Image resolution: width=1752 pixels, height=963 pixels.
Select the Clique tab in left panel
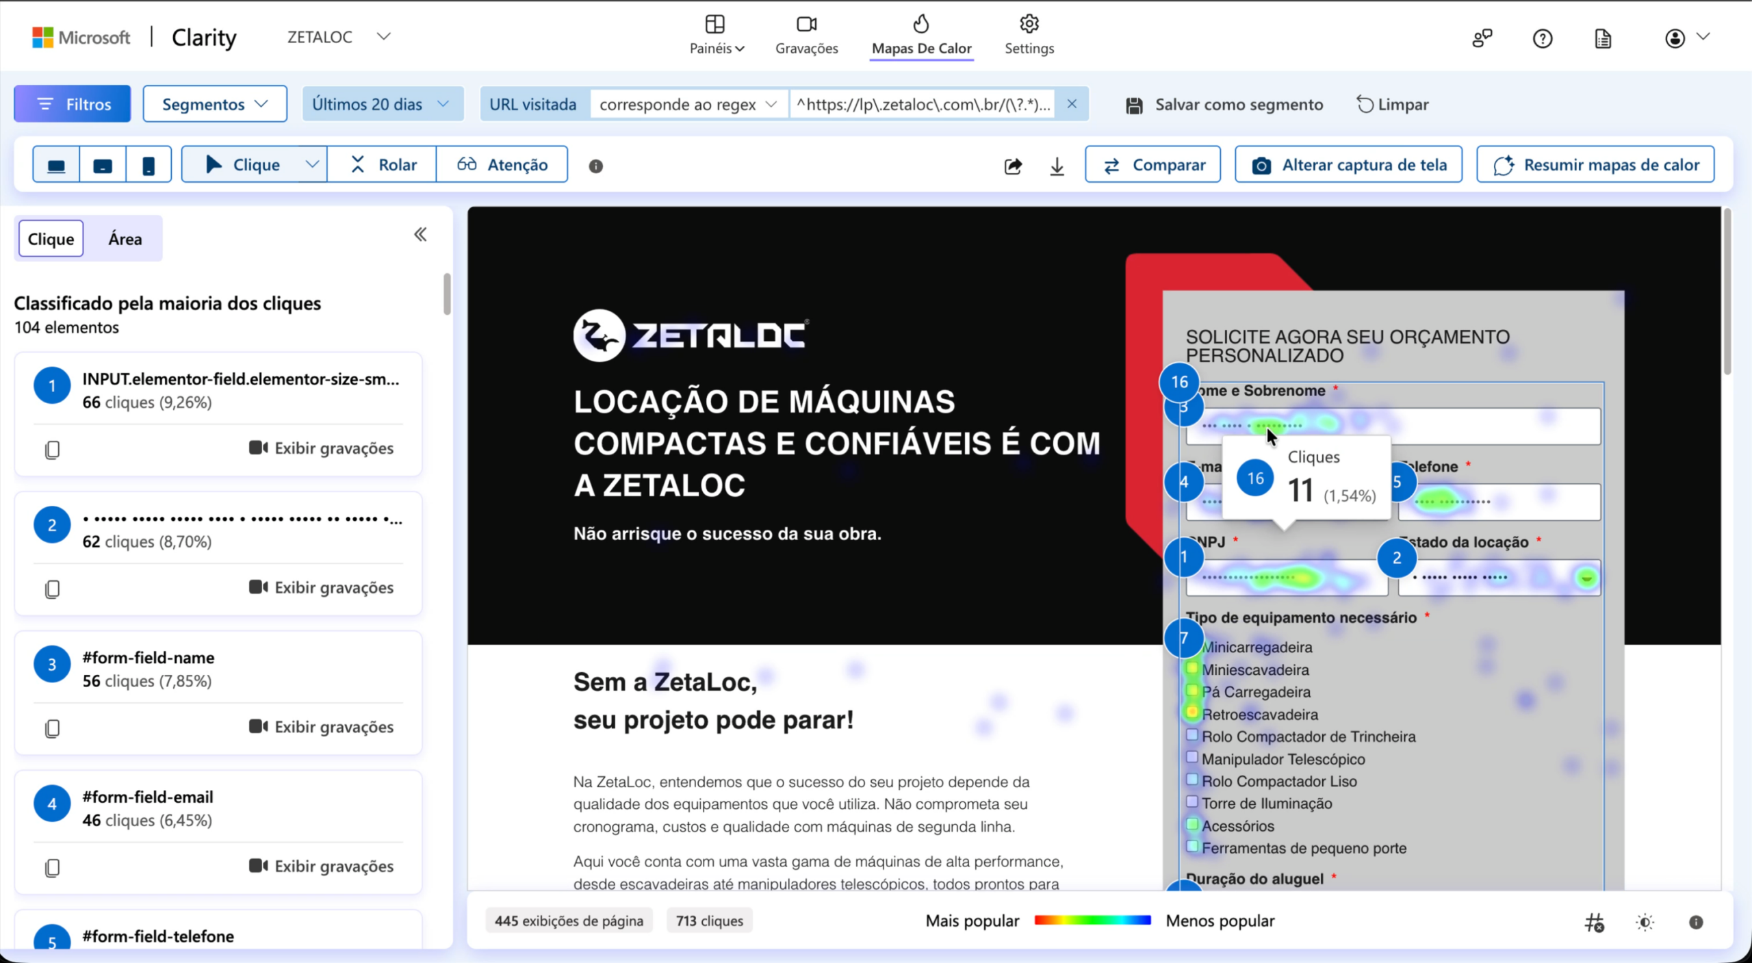pos(51,239)
